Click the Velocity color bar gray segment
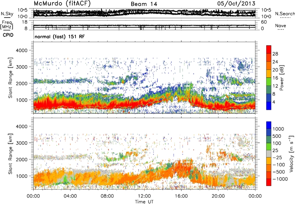This screenshot has height=204, width=295. (269, 154)
